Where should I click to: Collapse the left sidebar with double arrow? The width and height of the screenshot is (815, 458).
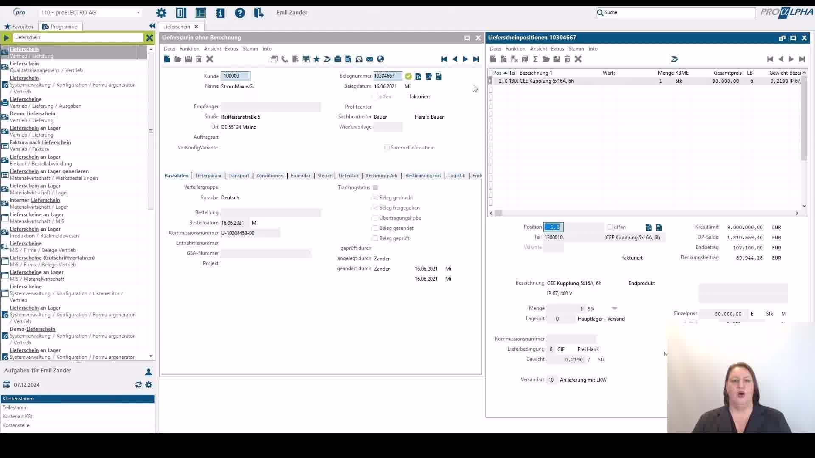pyautogui.click(x=152, y=26)
